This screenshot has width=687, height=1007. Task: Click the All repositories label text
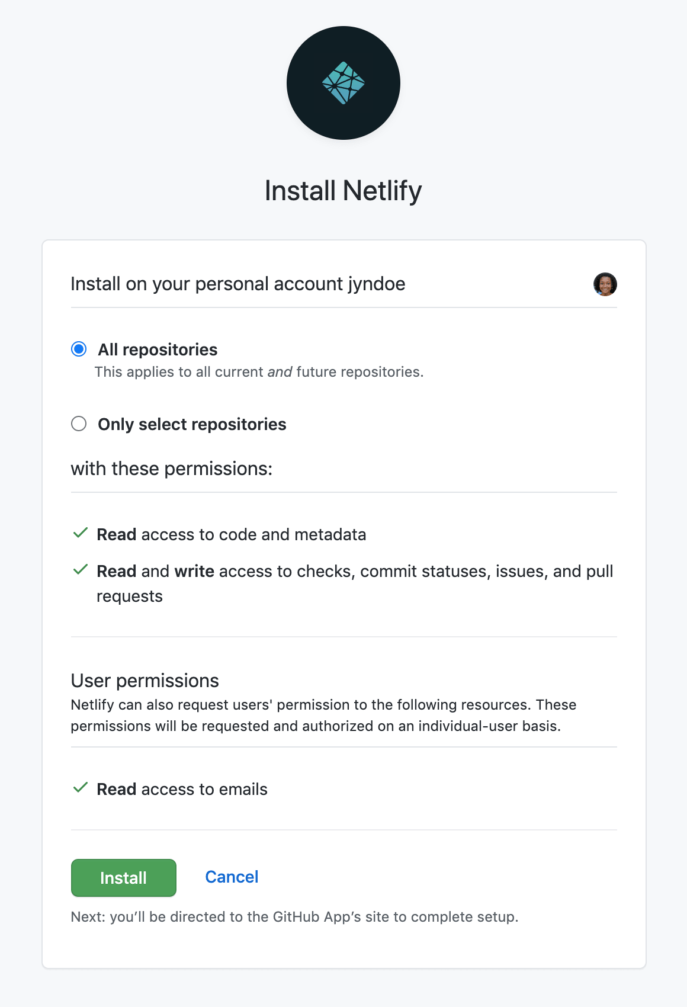[x=158, y=349]
